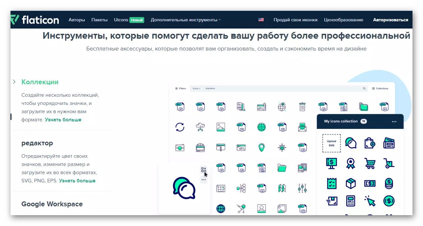
Task: Select the Google Workspace section
Action: 52,204
